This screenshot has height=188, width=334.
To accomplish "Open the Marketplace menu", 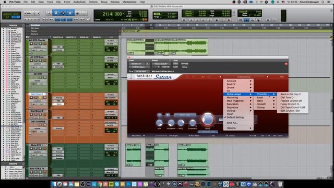I will (x=129, y=2).
